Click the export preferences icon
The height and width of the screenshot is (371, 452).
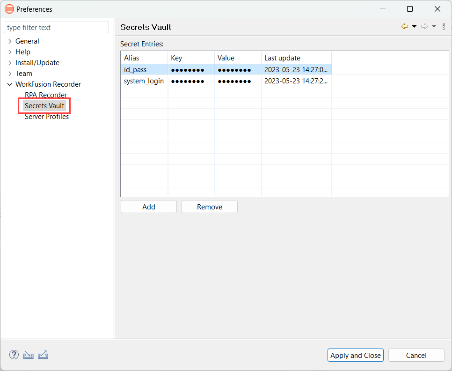click(43, 355)
